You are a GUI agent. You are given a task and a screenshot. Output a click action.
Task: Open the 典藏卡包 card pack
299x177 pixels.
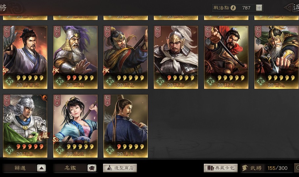click(x=221, y=168)
